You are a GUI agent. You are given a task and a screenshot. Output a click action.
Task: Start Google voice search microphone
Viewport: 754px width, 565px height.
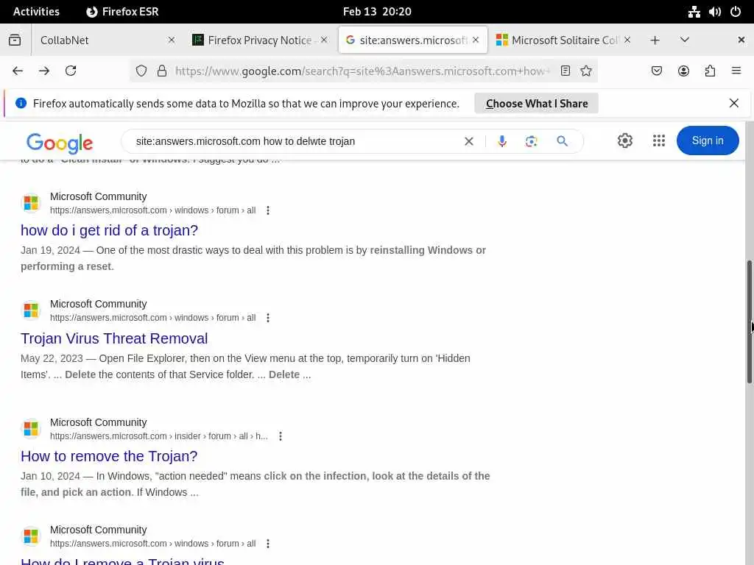pos(502,141)
